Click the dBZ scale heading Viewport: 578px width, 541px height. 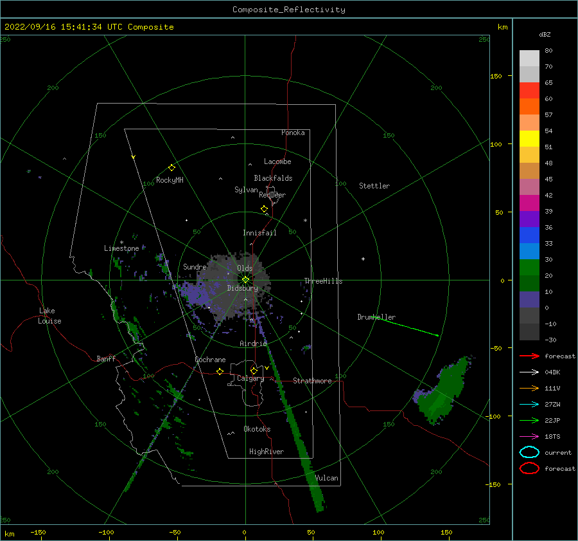tap(545, 34)
